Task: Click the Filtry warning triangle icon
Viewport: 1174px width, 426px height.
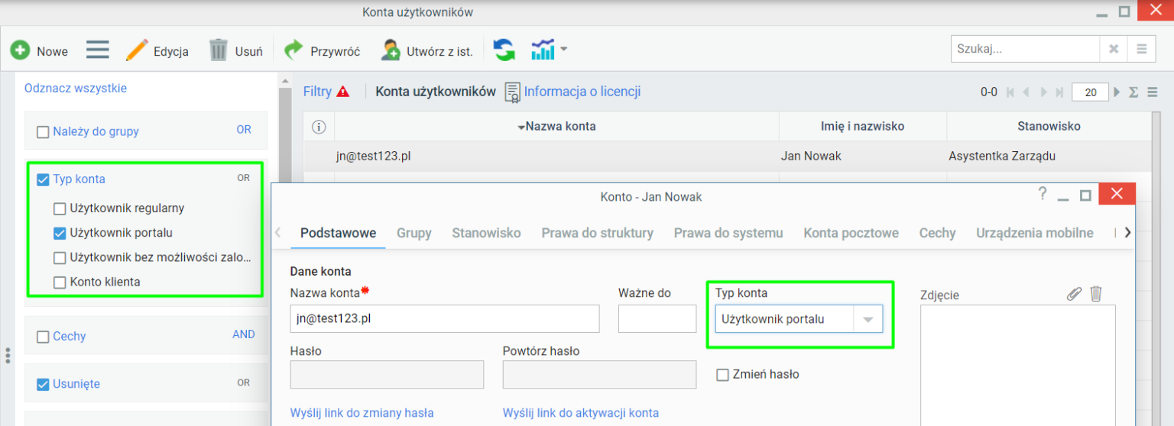Action: point(342,92)
